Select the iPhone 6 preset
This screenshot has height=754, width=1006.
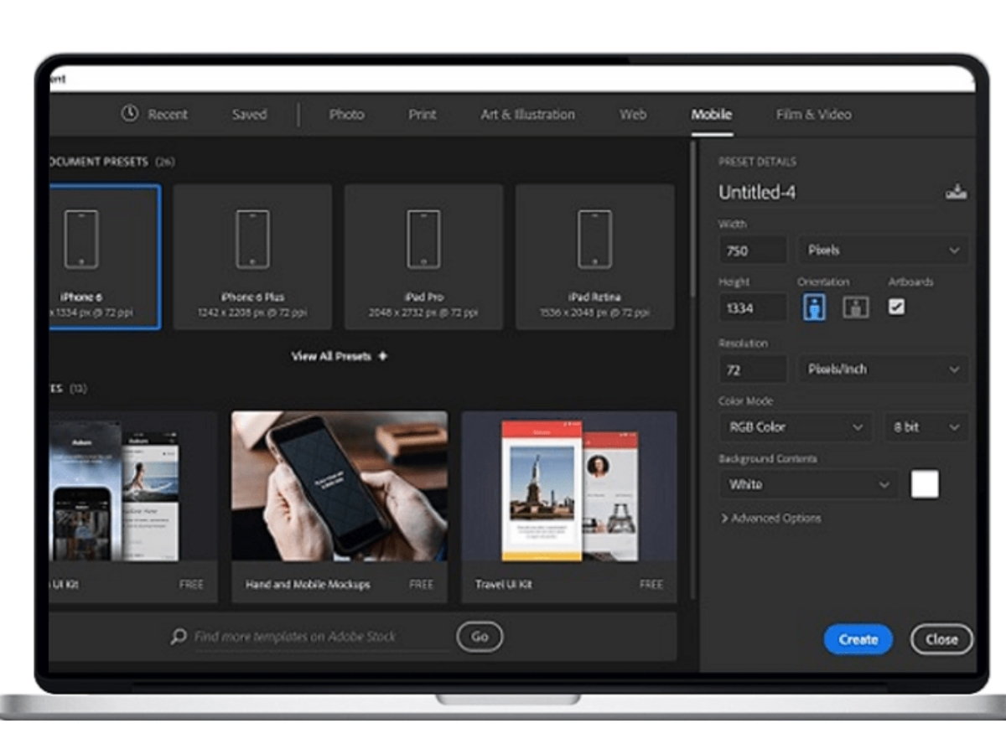pyautogui.click(x=104, y=256)
